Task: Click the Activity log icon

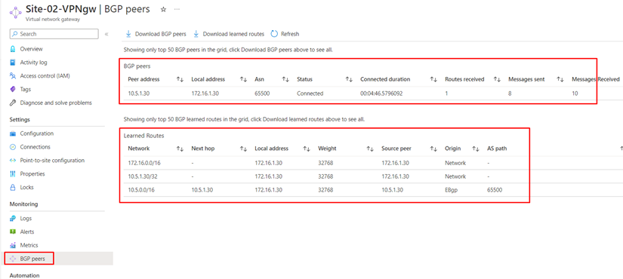Action: 13,63
